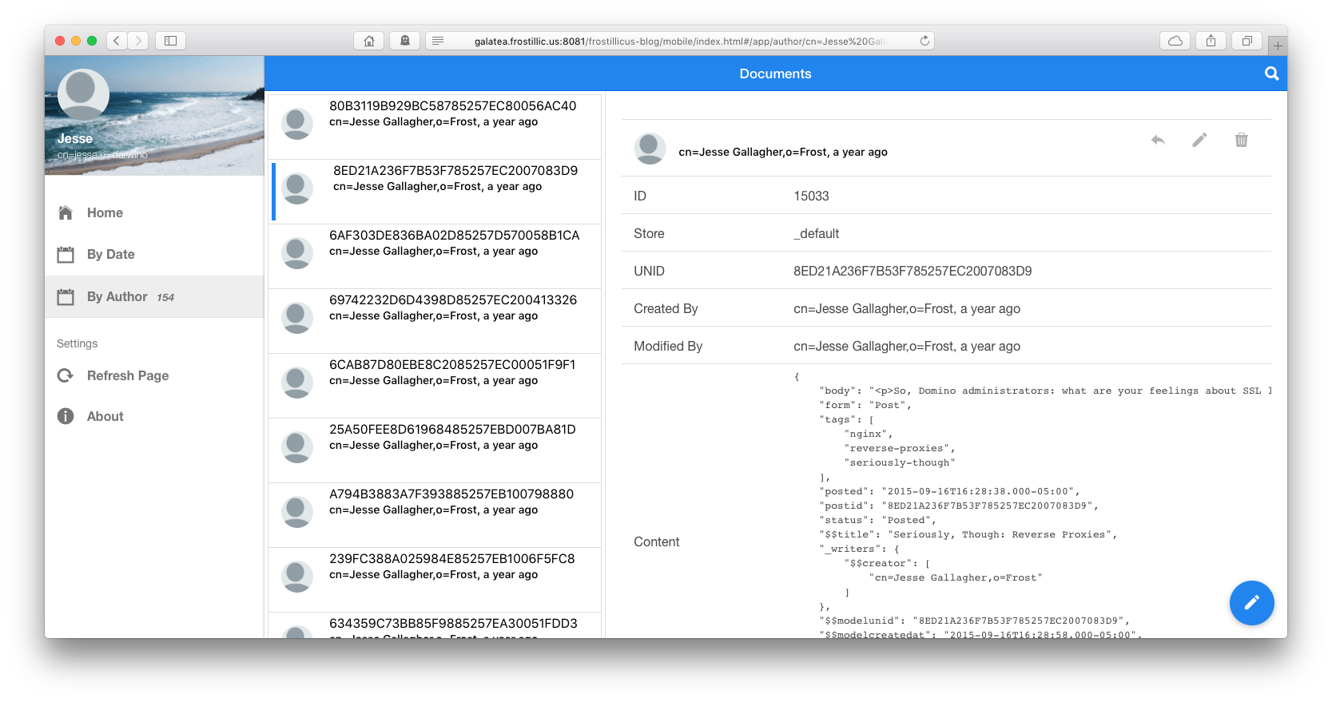
Task: Click the Safari home icon
Action: point(368,41)
